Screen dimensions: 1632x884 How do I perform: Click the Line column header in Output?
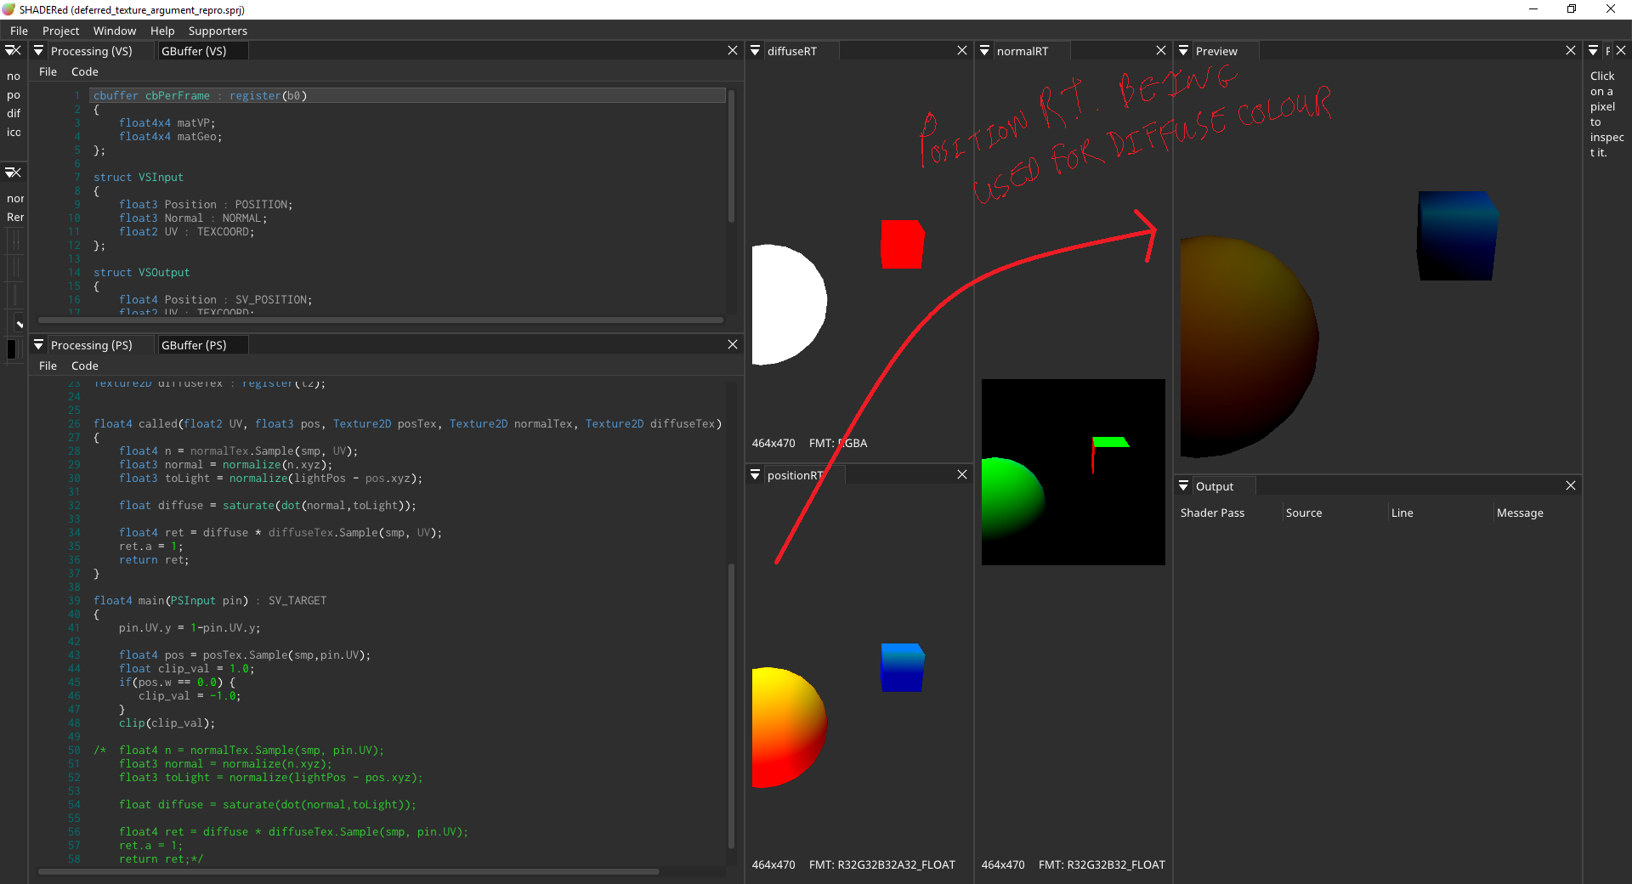1402,513
